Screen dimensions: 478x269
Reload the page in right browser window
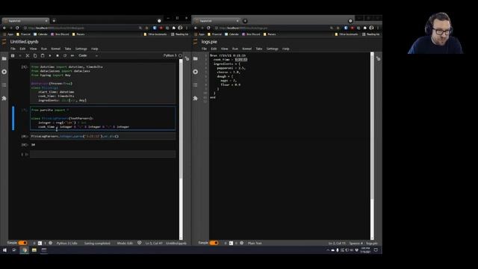click(x=208, y=28)
